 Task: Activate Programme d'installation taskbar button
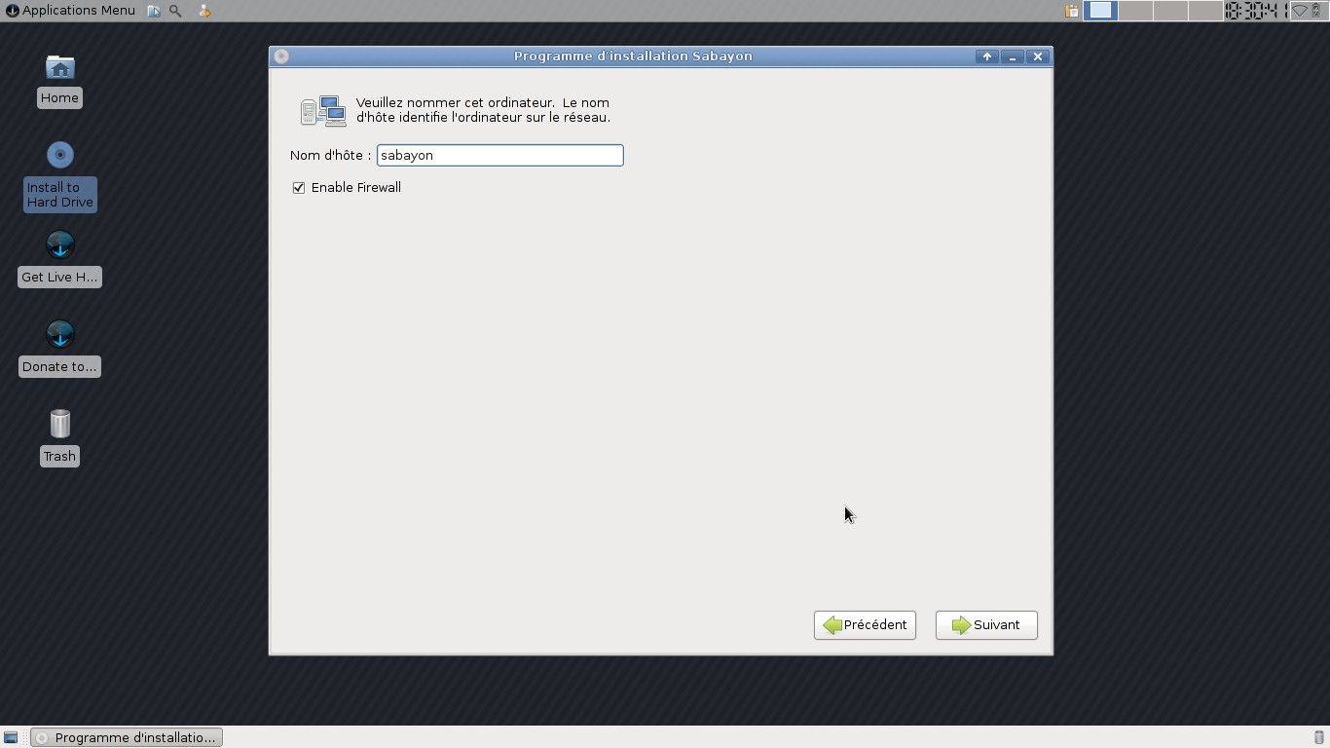coord(127,737)
